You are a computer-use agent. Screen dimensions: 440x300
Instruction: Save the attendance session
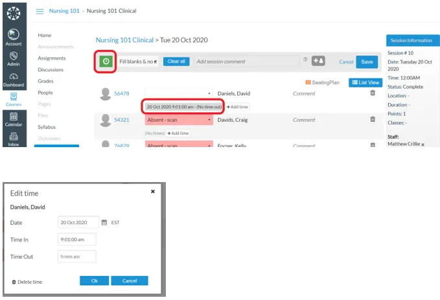(x=367, y=62)
